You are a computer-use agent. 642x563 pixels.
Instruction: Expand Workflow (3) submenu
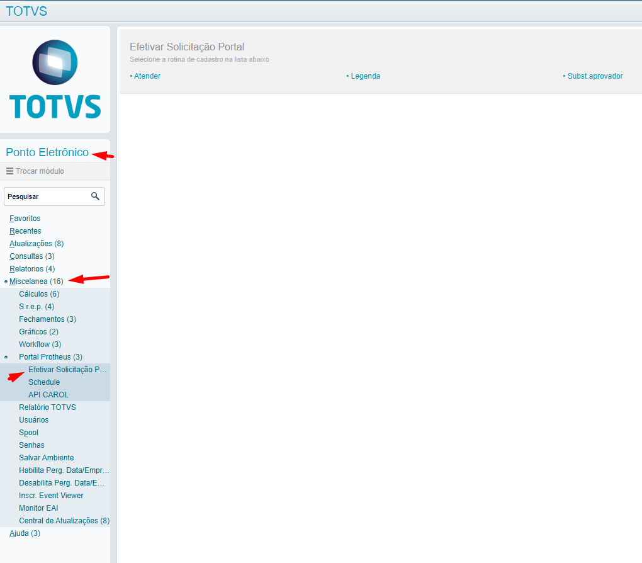pyautogui.click(x=40, y=344)
